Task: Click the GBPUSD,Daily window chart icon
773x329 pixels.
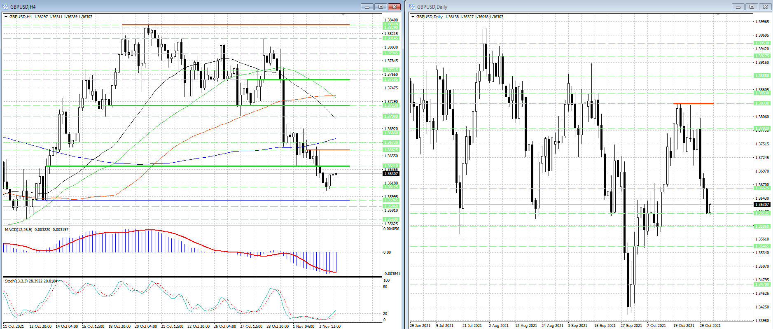Action: (x=412, y=7)
